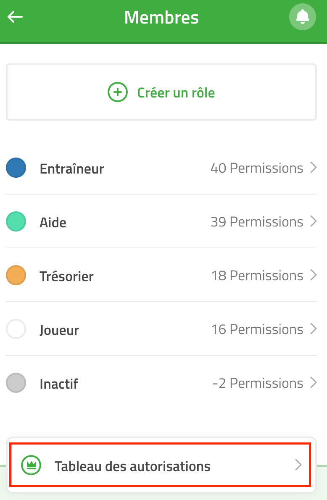Click Créer un rôle button
Viewport: 327px width, 500px height.
pos(161,92)
